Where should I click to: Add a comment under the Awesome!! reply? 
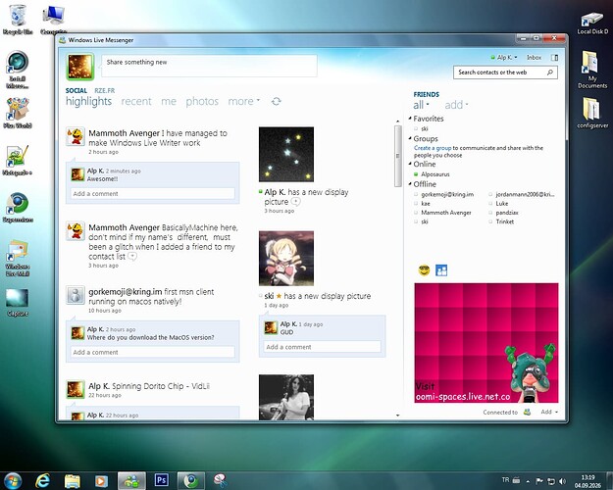pos(153,193)
